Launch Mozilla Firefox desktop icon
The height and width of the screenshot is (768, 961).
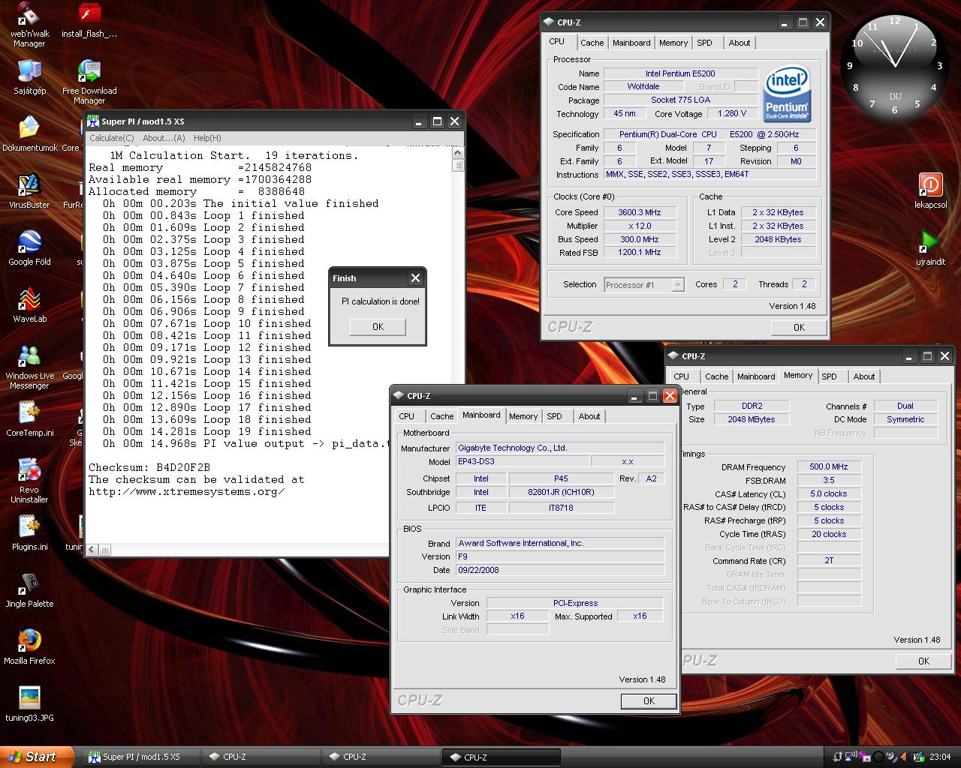pos(29,647)
